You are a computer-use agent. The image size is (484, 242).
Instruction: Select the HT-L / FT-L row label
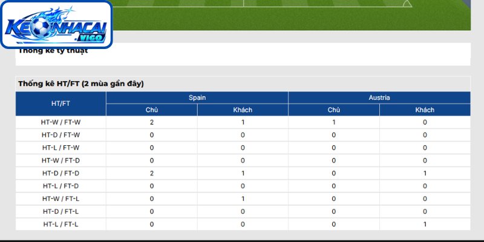click(x=61, y=224)
